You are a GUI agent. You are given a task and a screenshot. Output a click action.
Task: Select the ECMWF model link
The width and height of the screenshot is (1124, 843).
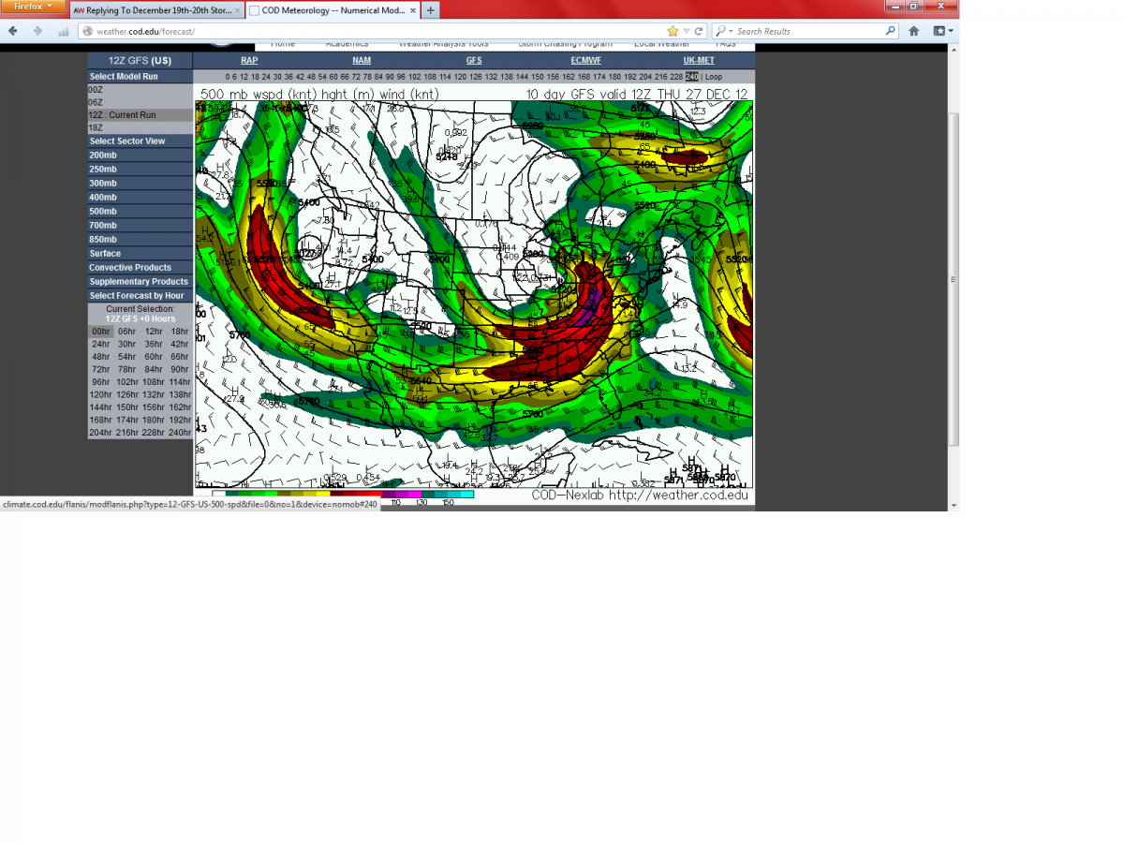(x=586, y=60)
